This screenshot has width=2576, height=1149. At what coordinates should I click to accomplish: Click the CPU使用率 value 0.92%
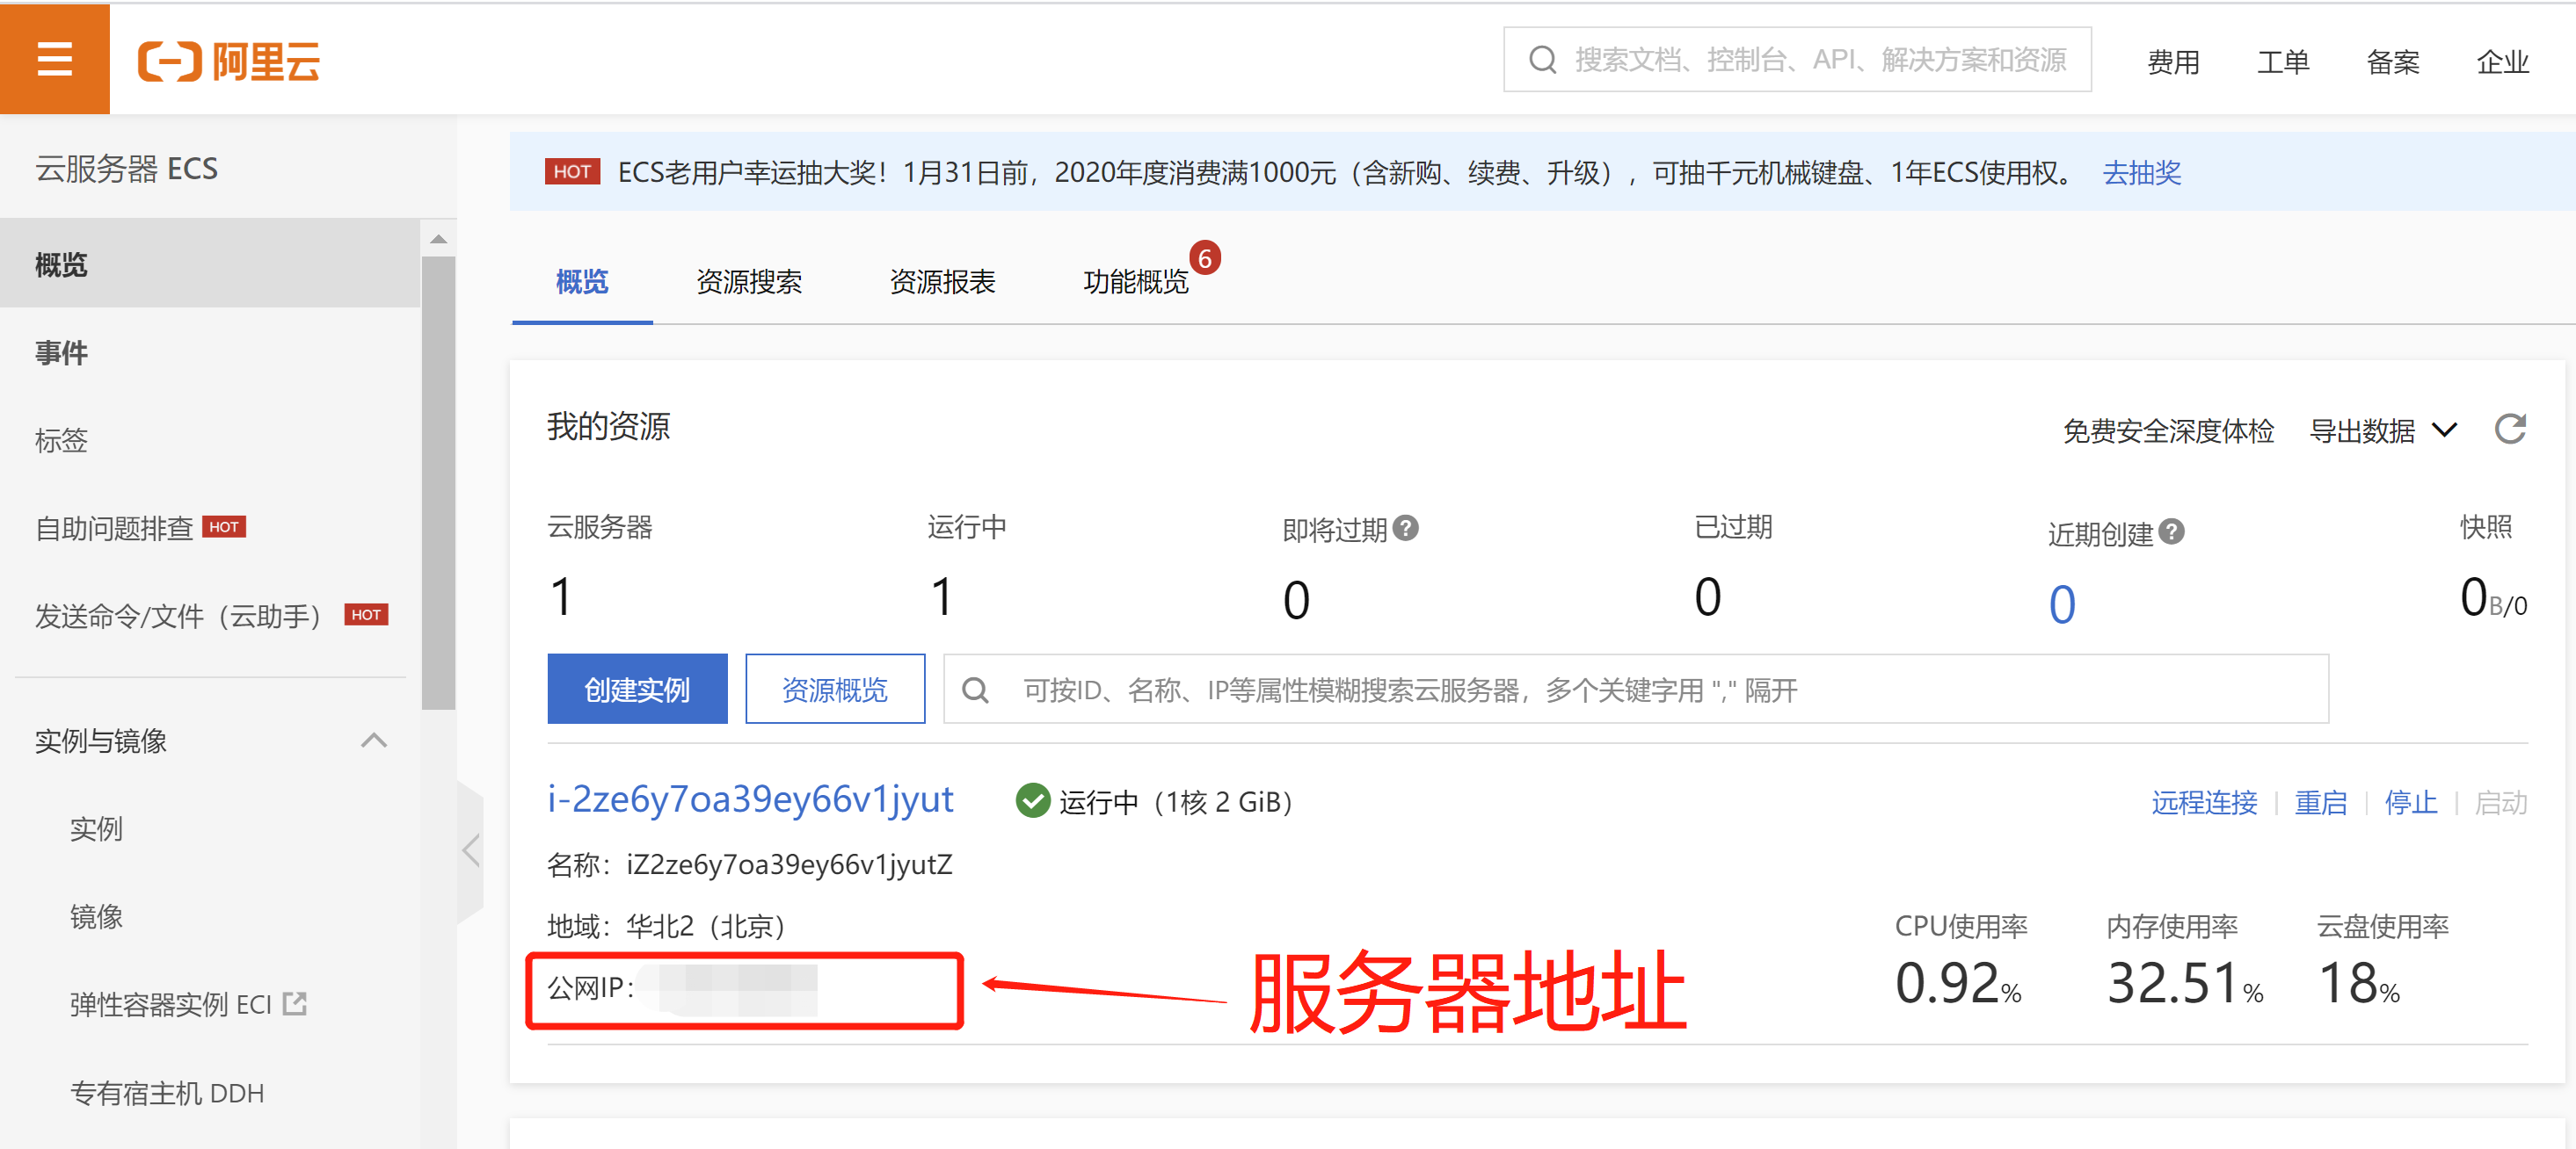tap(1958, 983)
